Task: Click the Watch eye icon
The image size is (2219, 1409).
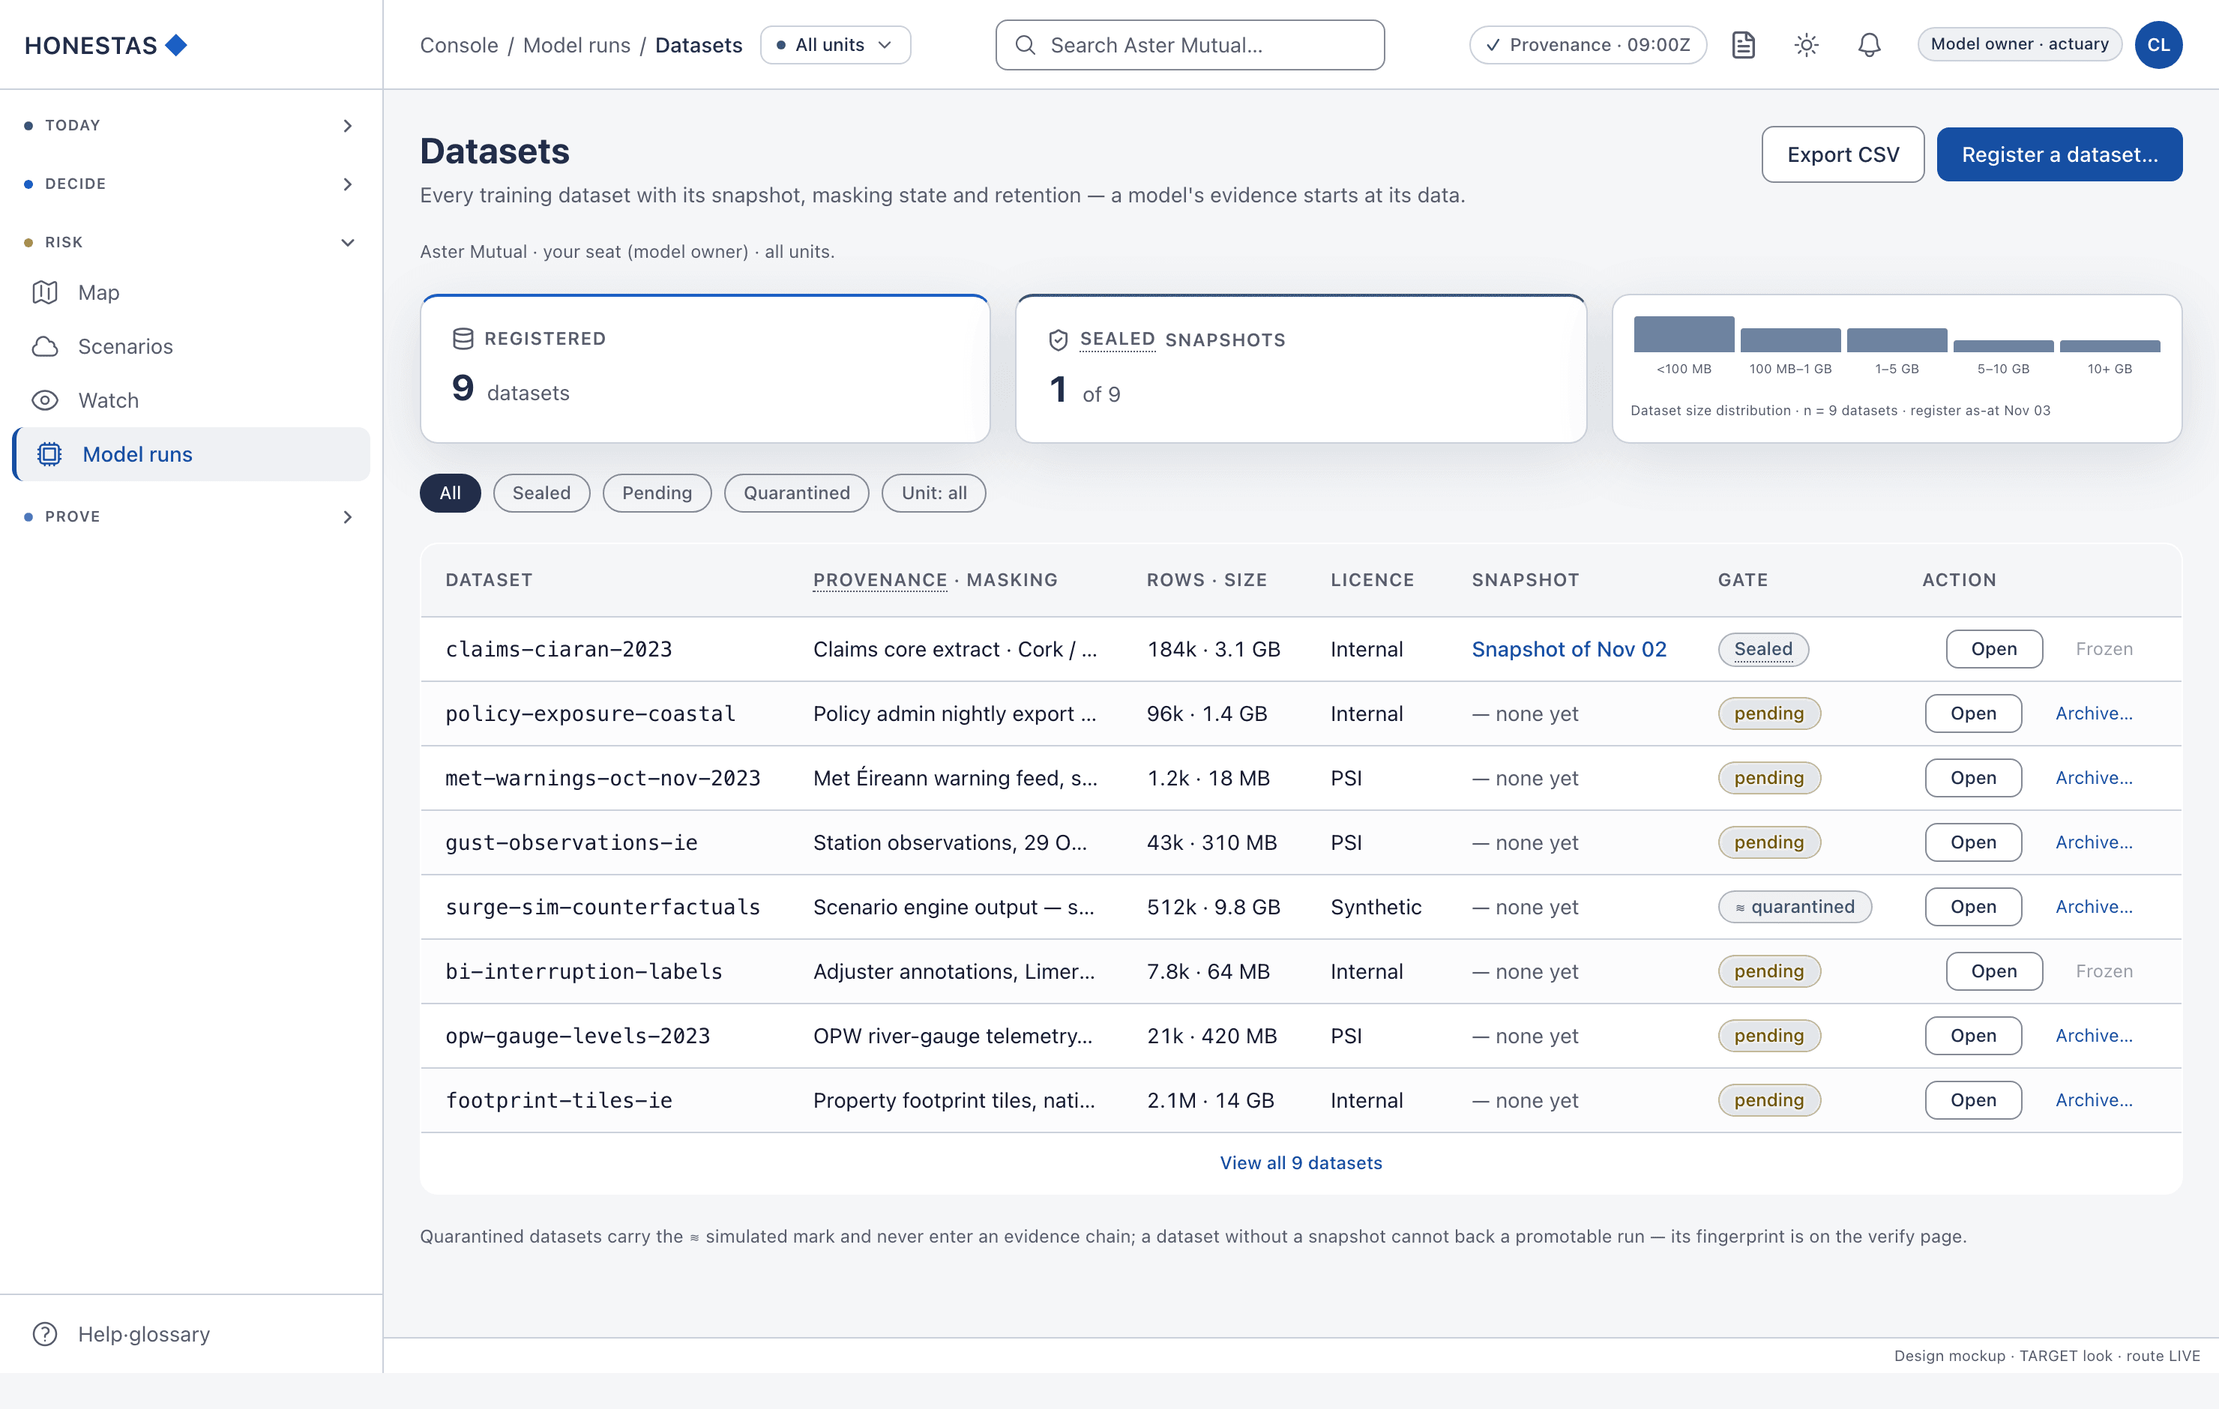Action: coord(45,400)
